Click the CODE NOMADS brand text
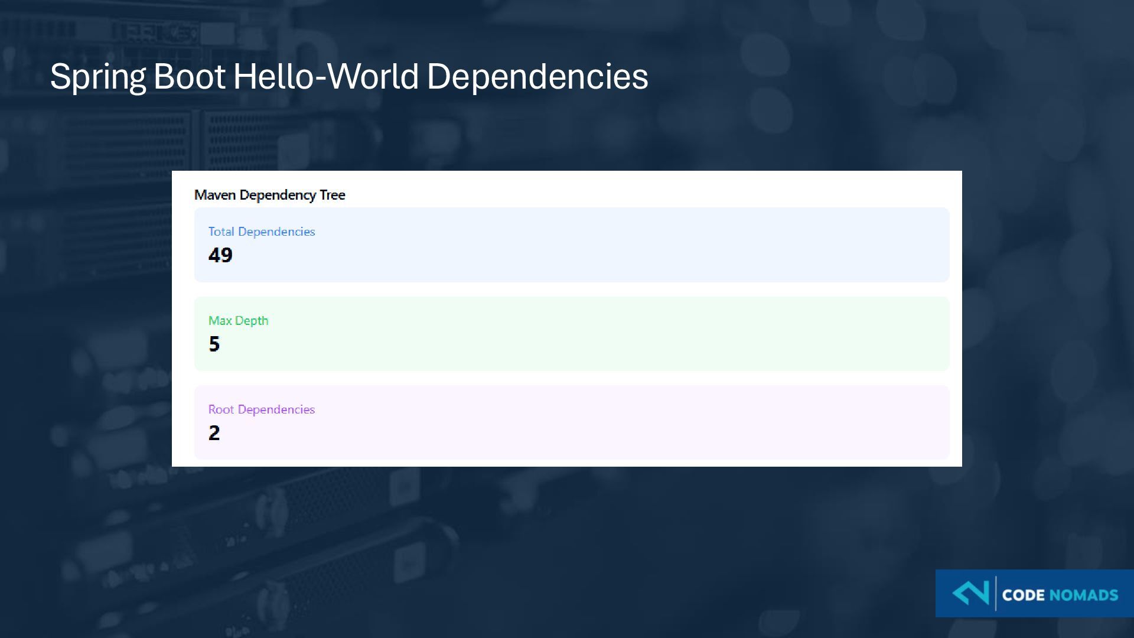The height and width of the screenshot is (638, 1134). (x=1060, y=595)
